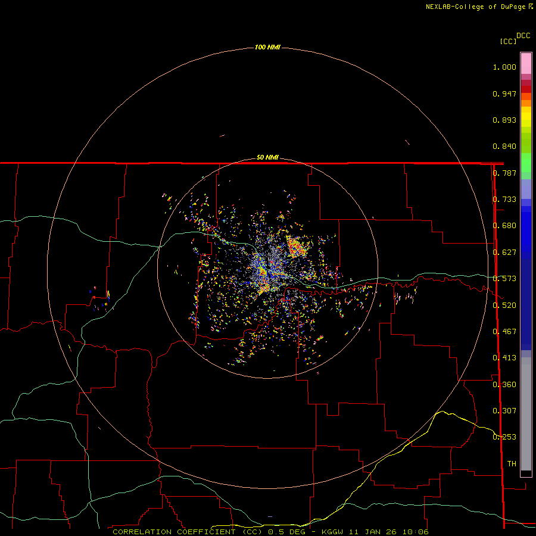Click the CORRELATION COEFFICIENT (CC) caption text
The image size is (536, 536).
(x=188, y=532)
